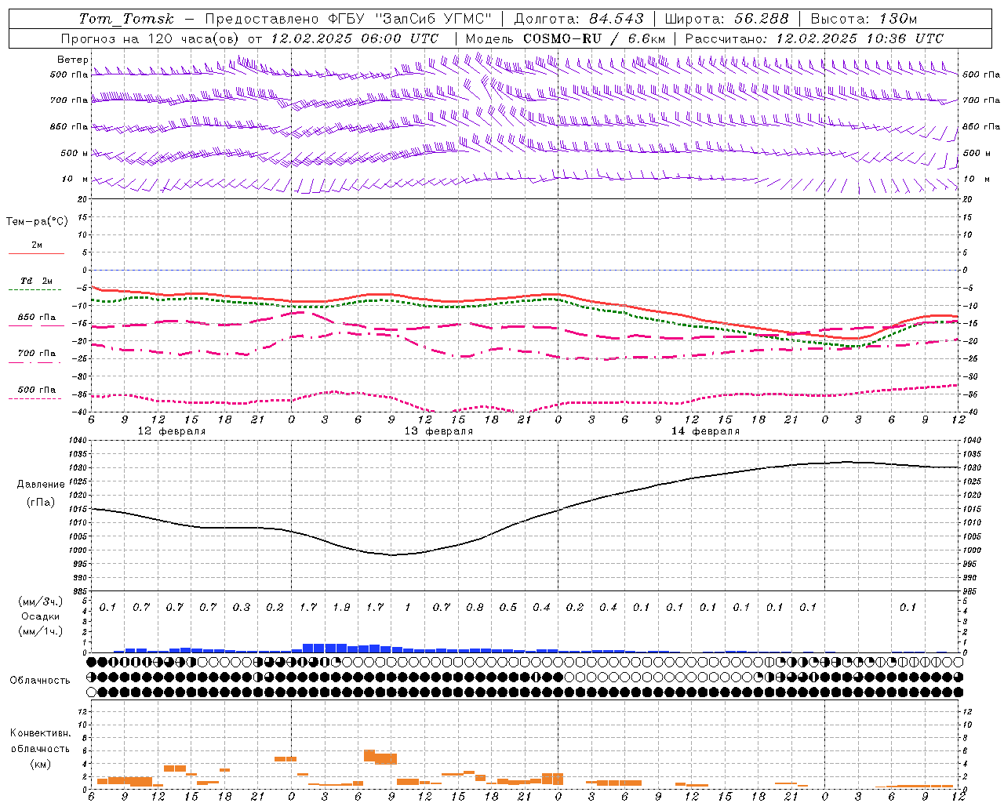Click the 'Ветер' wind panel label
Screen dimensions: 1004x803
(x=73, y=60)
